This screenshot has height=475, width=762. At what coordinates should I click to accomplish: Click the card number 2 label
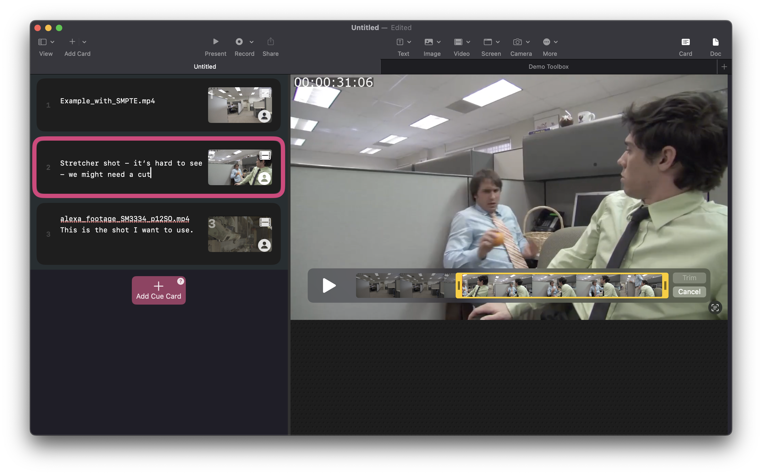[48, 167]
